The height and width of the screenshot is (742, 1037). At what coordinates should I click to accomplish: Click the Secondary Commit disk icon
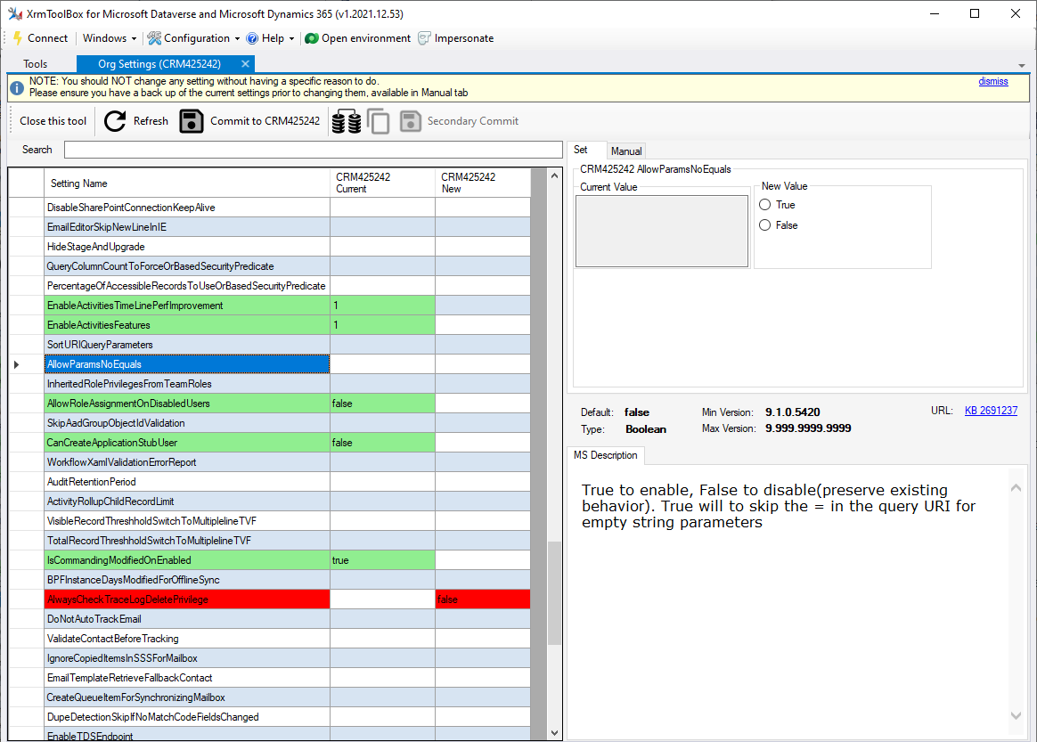pos(410,121)
